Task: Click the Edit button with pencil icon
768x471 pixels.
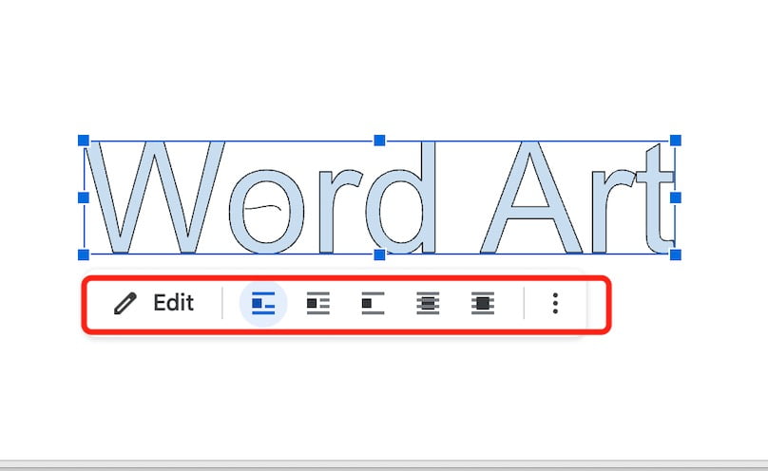Action: coord(154,303)
